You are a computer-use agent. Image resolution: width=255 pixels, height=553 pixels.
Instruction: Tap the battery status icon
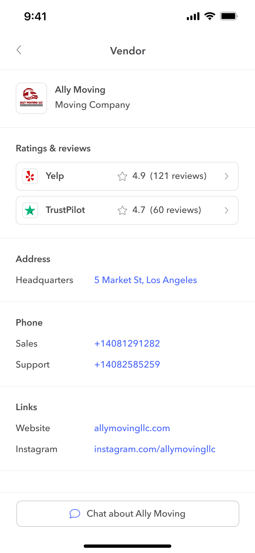pyautogui.click(x=229, y=16)
